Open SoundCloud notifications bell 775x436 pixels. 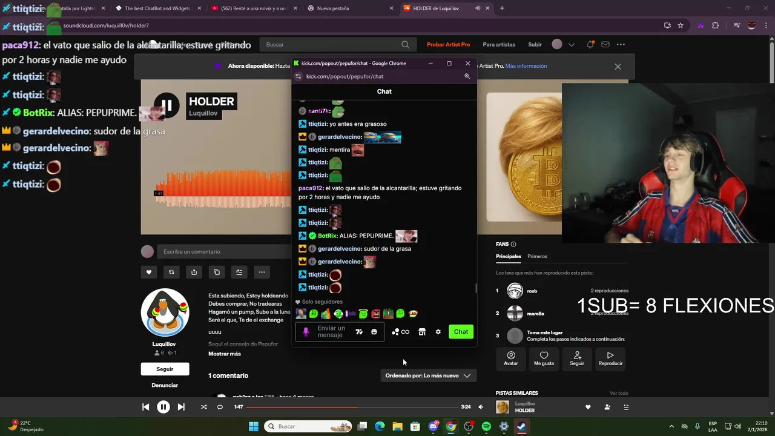click(590, 44)
